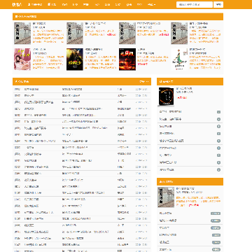Expand the last navigation item with caret
Screen dimensions: 252x252
tap(152, 4)
